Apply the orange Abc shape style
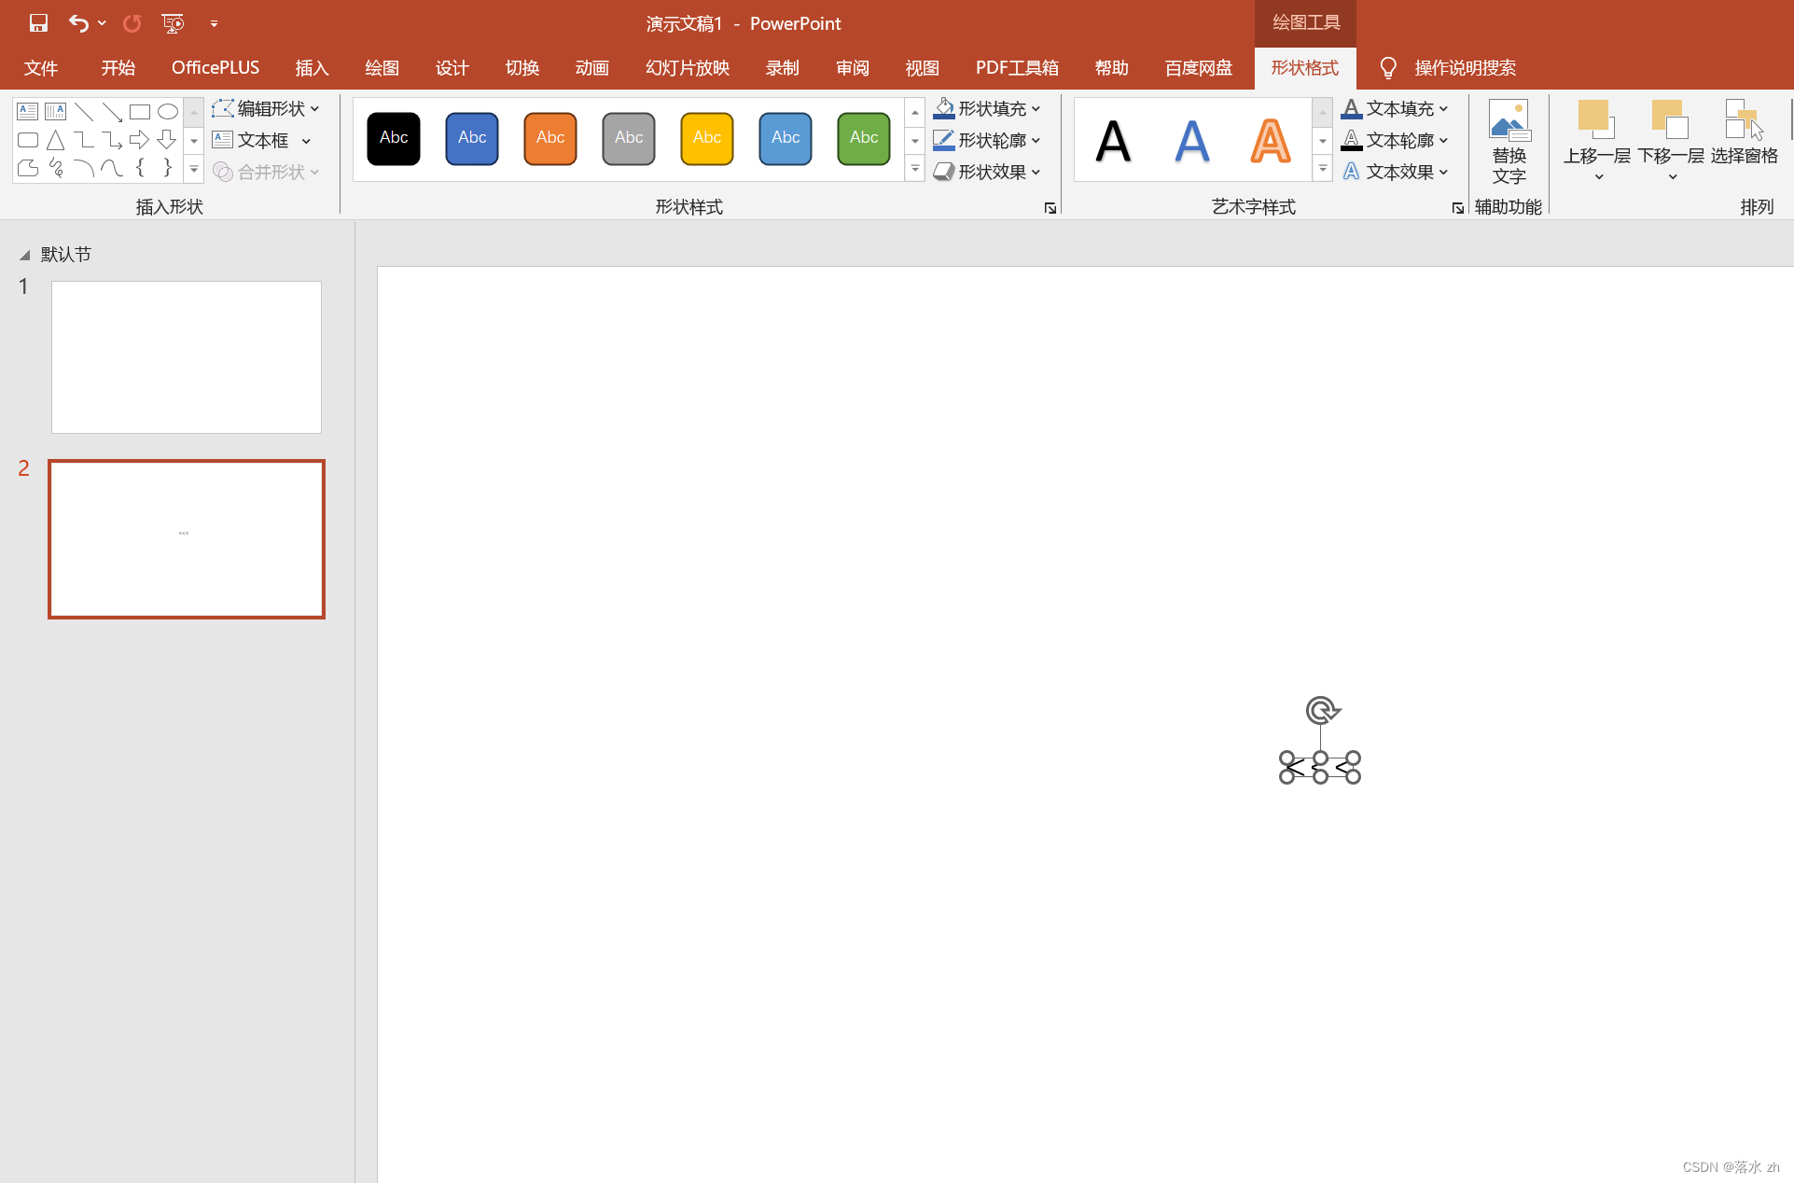This screenshot has width=1794, height=1183. (550, 138)
